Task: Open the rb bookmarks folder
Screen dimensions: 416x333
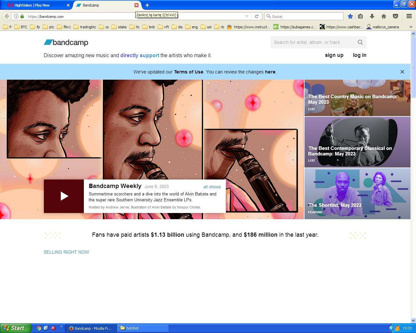Action: [x=219, y=27]
